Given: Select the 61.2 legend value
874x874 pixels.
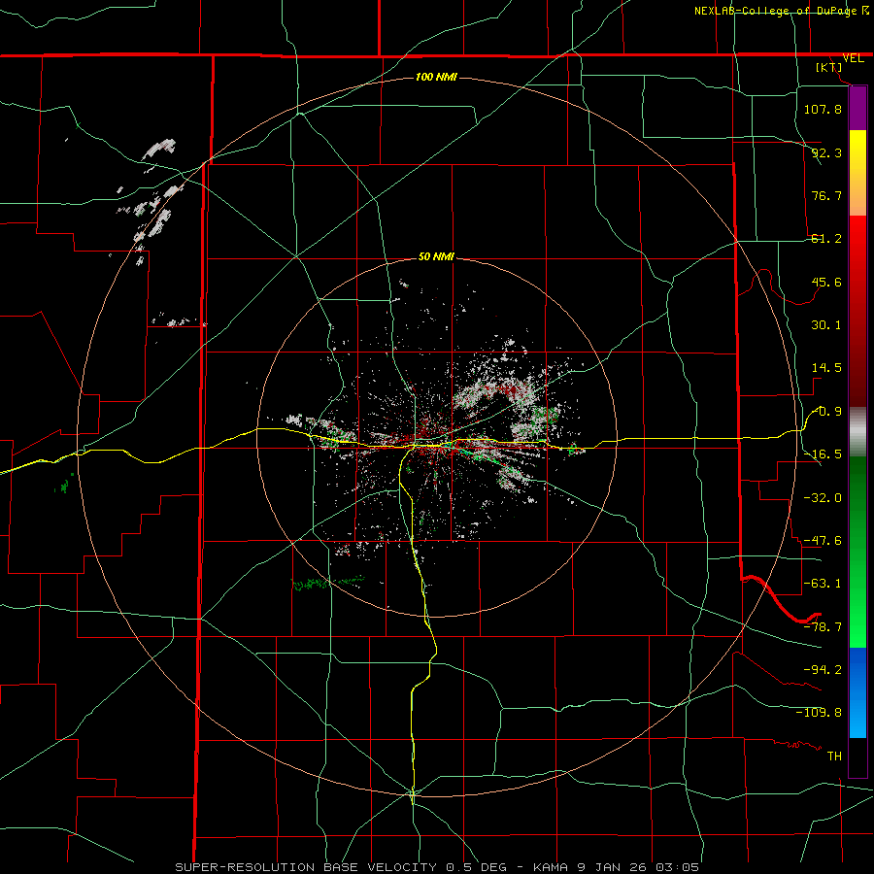Looking at the screenshot, I should [826, 239].
